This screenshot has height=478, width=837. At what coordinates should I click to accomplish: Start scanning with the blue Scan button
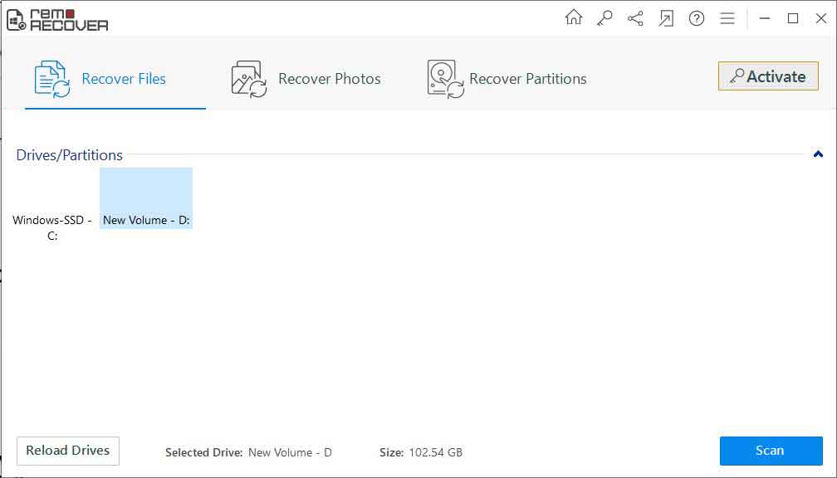tap(771, 450)
